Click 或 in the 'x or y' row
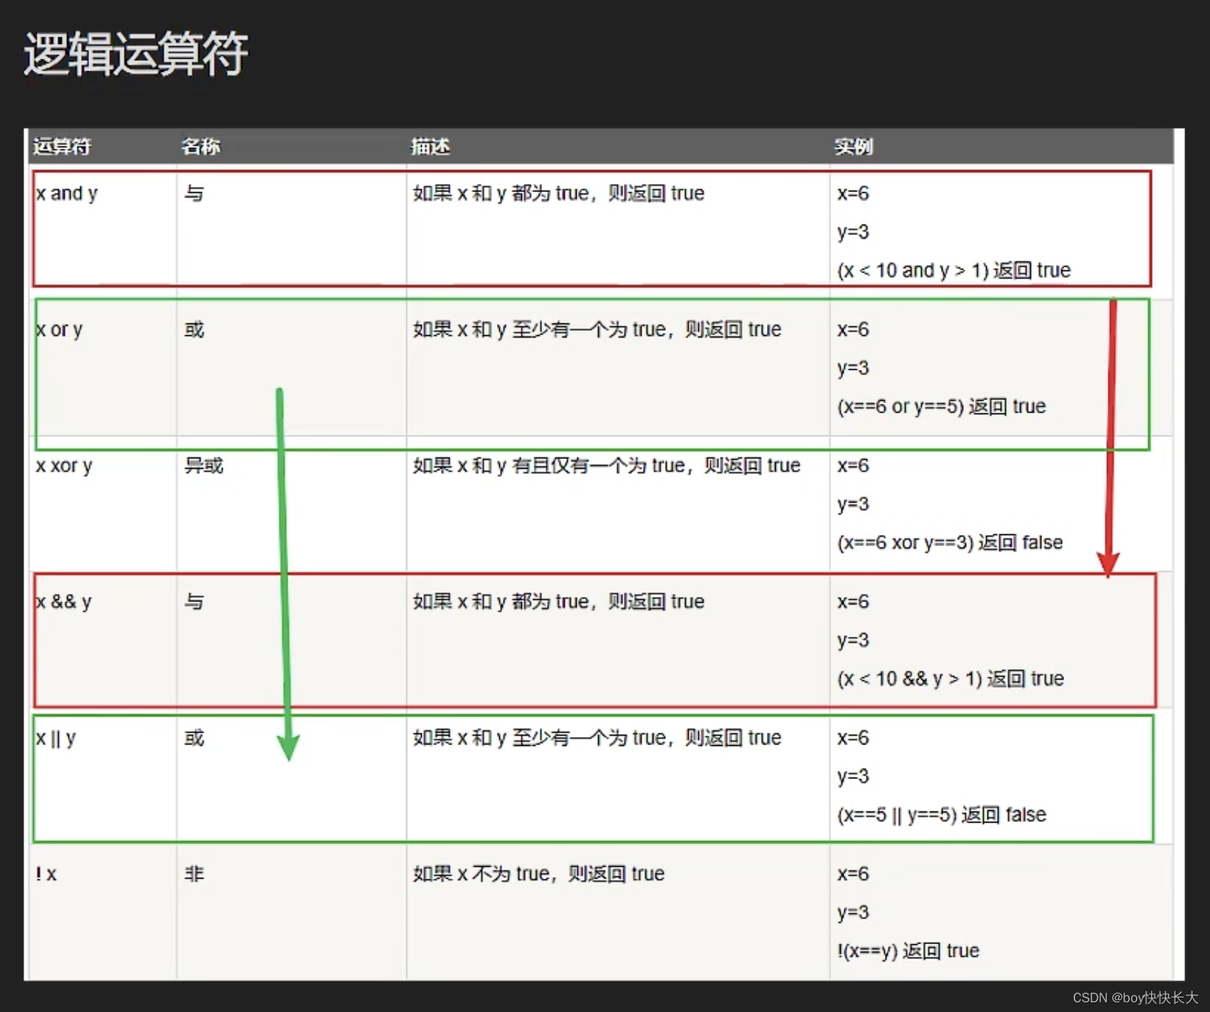 click(x=194, y=330)
